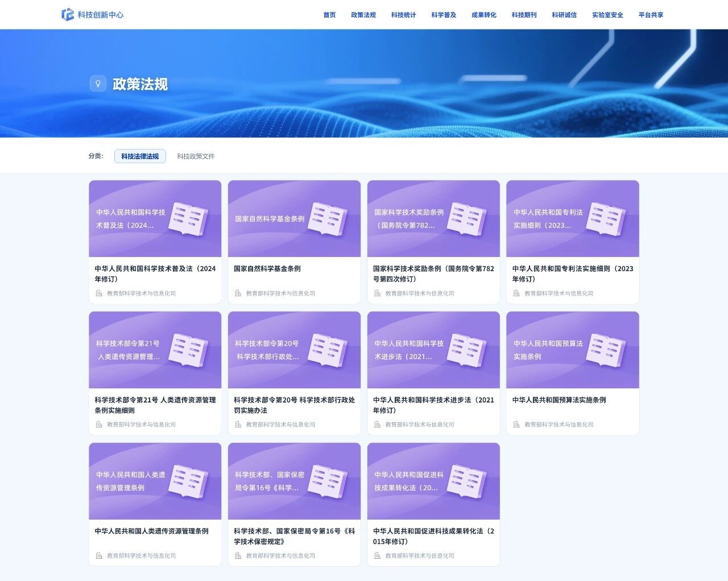Click 科学技术保密规定 card purple thumbnail
728x581 pixels.
[x=294, y=481]
